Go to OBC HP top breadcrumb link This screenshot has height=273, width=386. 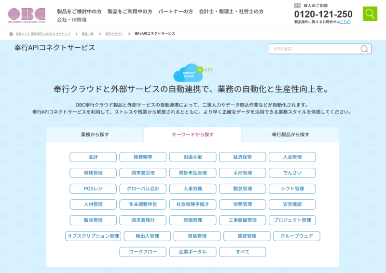coord(43,34)
